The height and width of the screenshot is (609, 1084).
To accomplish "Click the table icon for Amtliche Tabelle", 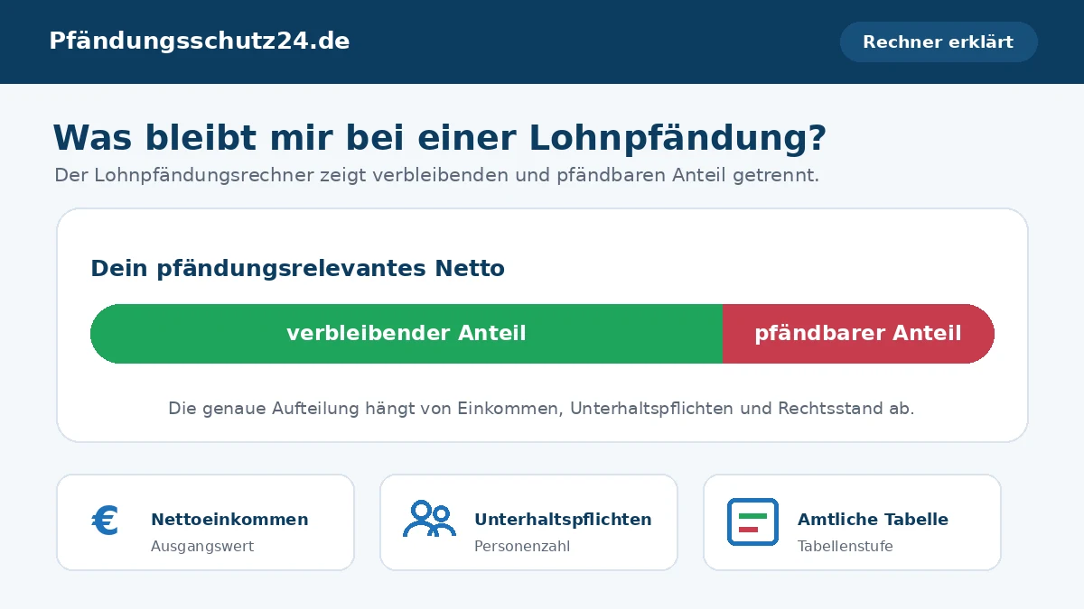I will pyautogui.click(x=752, y=521).
